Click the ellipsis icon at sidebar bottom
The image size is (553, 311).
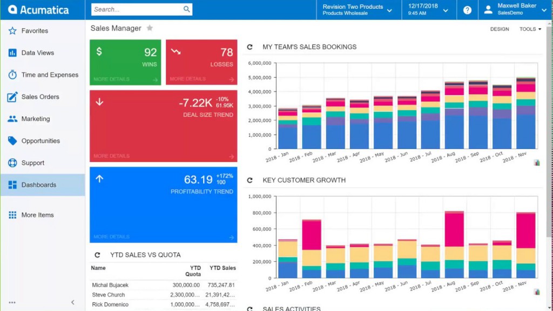[x=12, y=302]
